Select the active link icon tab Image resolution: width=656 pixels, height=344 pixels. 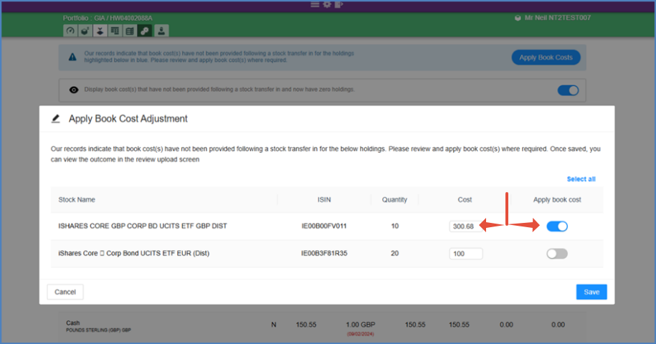[x=145, y=31]
